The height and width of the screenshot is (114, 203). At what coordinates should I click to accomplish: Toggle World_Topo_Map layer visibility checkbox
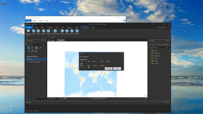29,62
